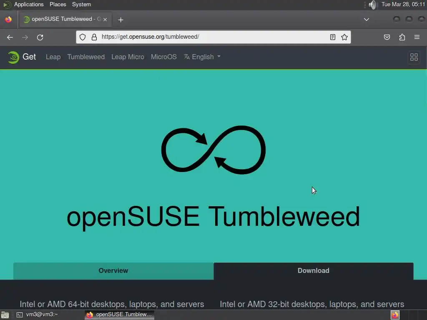The height and width of the screenshot is (320, 427).
Task: Open a new tab with plus button
Action: (x=121, y=20)
